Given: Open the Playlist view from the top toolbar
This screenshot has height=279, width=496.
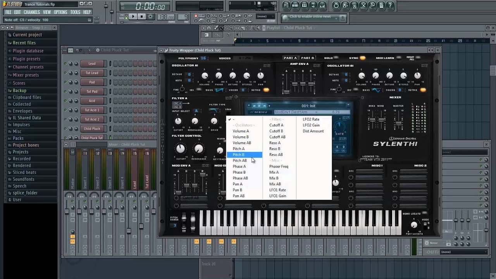Looking at the screenshot, I should pyautogui.click(x=286, y=5).
